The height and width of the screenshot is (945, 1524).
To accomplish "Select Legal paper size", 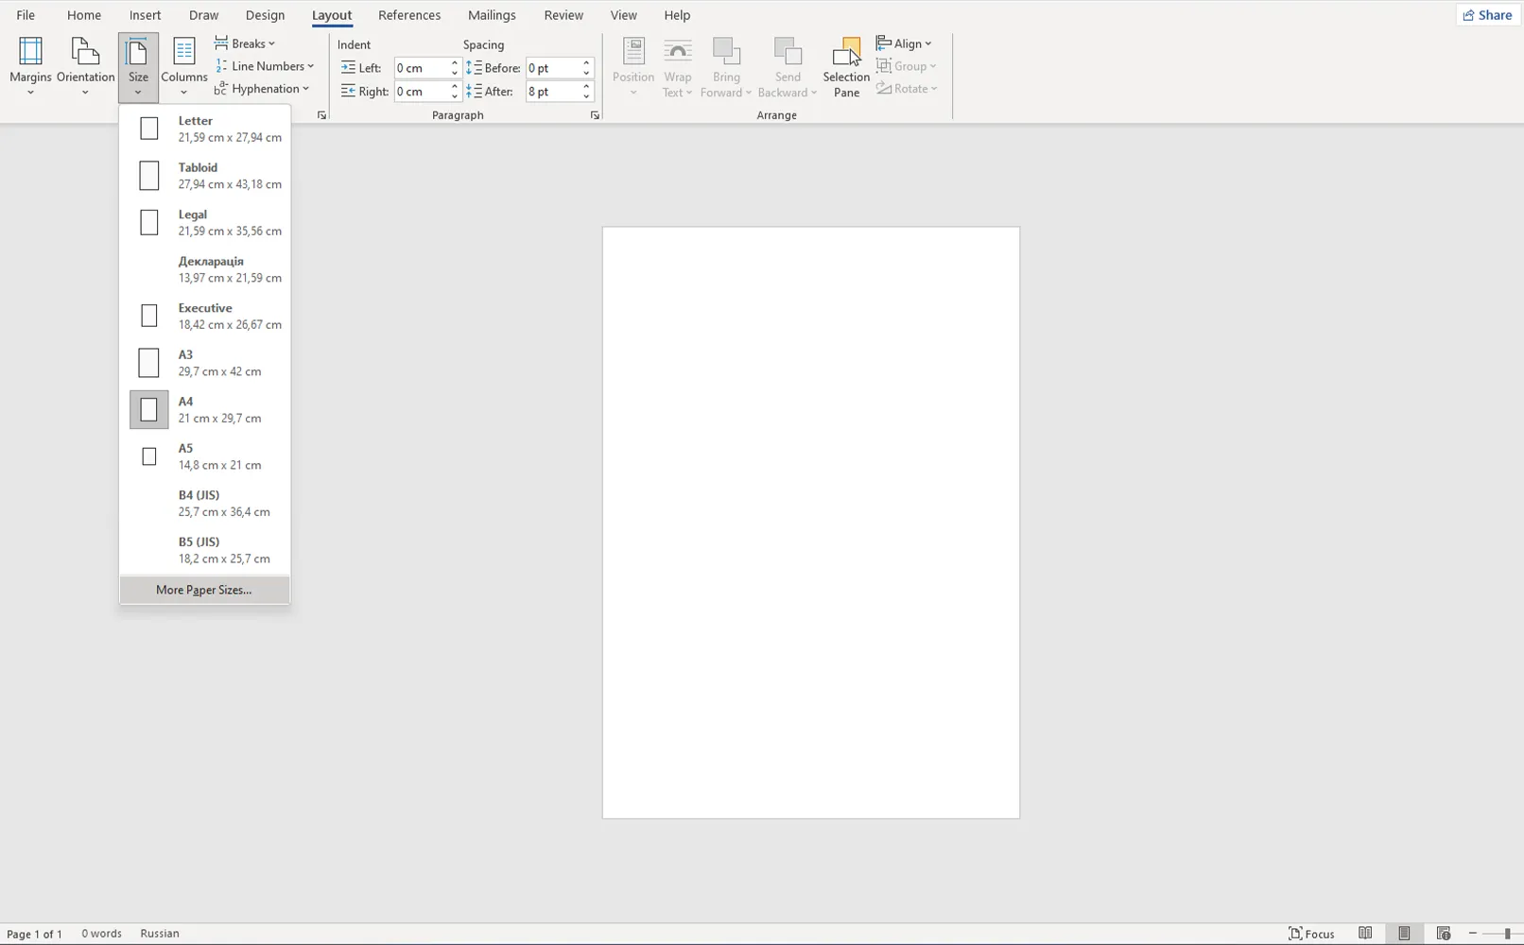I will (x=205, y=222).
